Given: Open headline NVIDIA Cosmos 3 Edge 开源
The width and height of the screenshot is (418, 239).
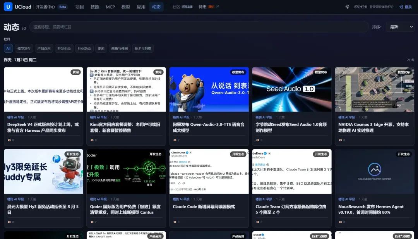Looking at the screenshot, I should [x=373, y=127].
